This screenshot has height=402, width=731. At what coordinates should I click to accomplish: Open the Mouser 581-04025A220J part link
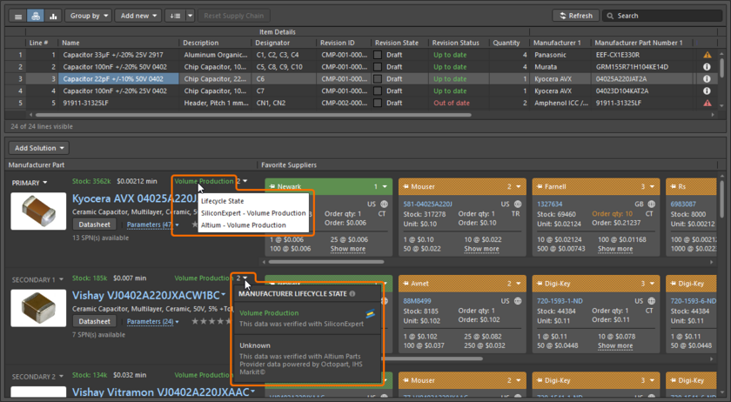[x=427, y=204]
